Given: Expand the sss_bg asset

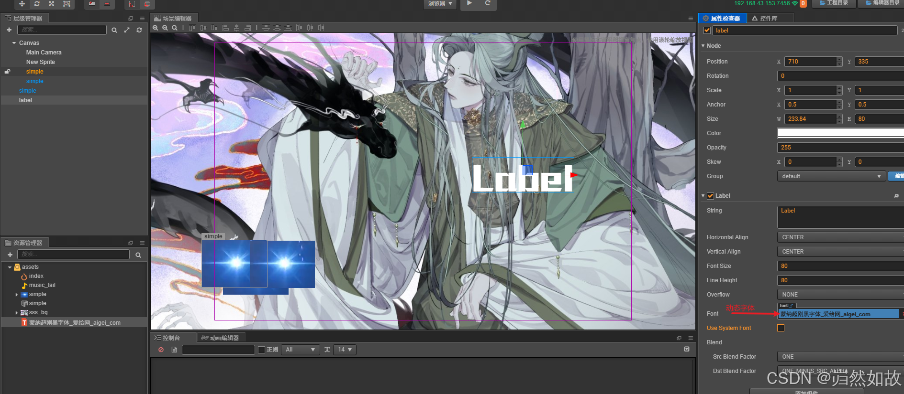Looking at the screenshot, I should pyautogui.click(x=17, y=313).
